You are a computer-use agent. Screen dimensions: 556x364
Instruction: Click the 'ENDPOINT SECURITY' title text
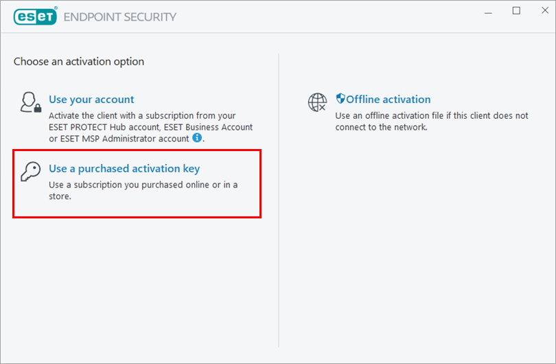click(120, 16)
